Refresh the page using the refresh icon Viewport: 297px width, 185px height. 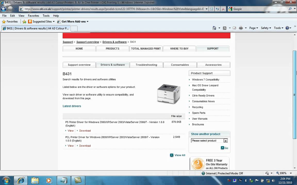tap(217, 9)
